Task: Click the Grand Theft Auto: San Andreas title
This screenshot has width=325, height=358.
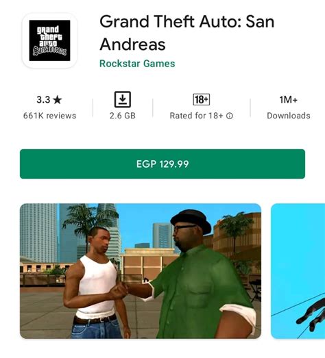Action: 187,33
